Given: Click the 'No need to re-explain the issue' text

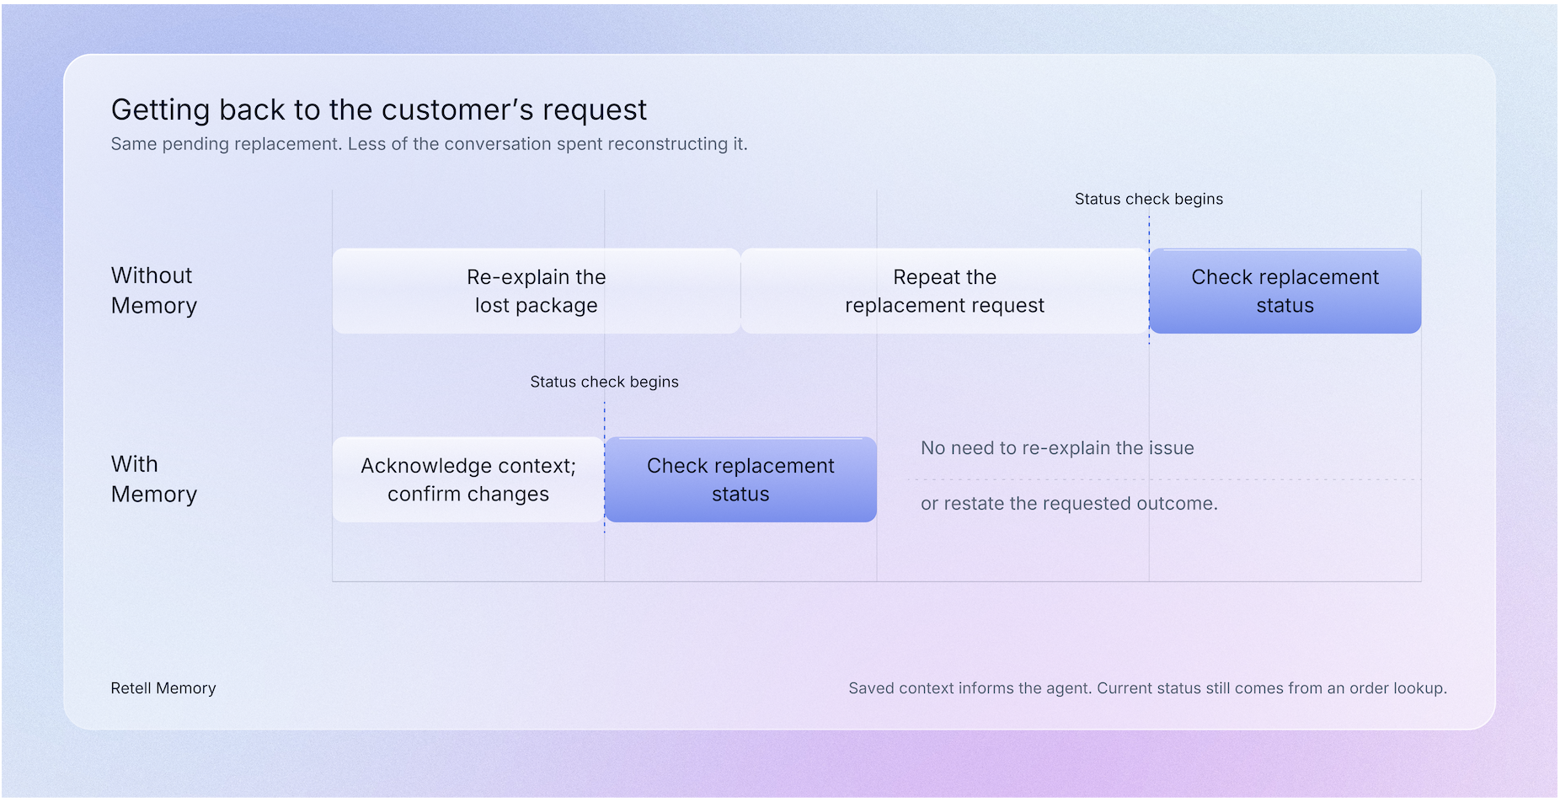Looking at the screenshot, I should coord(1057,448).
